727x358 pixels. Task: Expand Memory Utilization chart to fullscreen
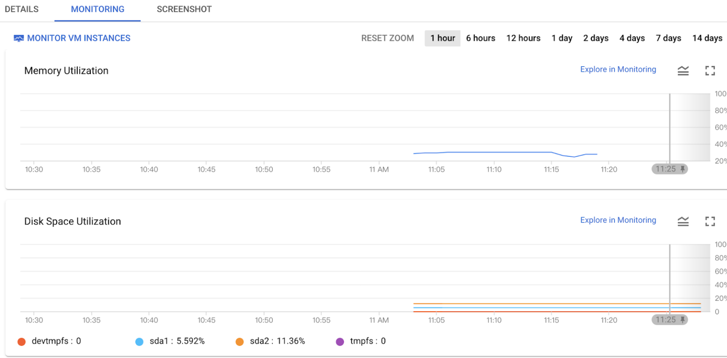point(709,71)
